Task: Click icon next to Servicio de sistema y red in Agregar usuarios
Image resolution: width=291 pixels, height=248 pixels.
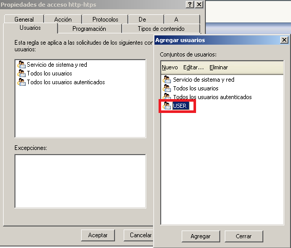Action: (x=167, y=80)
